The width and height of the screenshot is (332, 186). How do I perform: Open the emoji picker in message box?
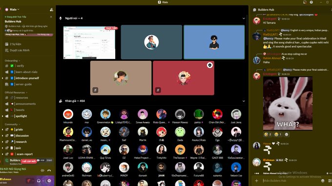point(323,181)
